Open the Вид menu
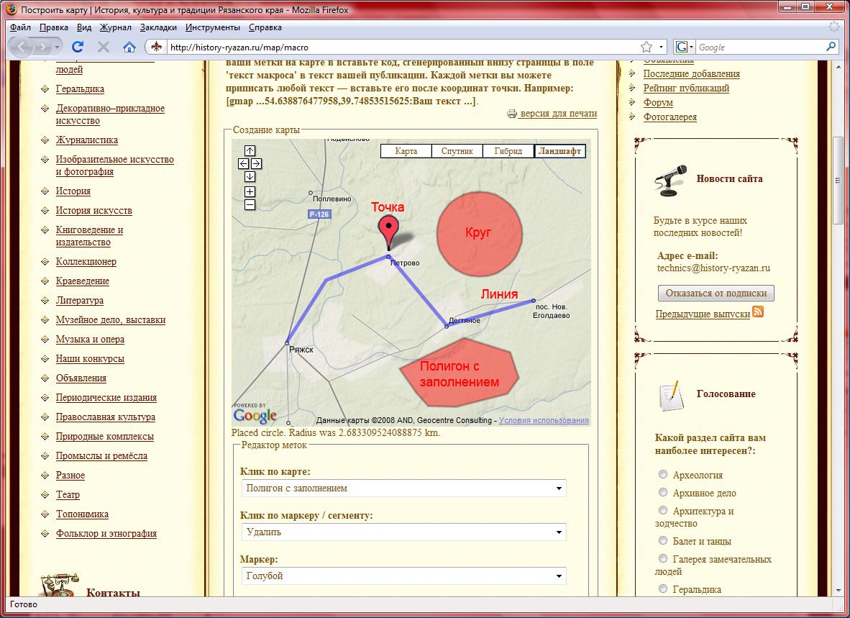The image size is (850, 618). pyautogui.click(x=84, y=27)
